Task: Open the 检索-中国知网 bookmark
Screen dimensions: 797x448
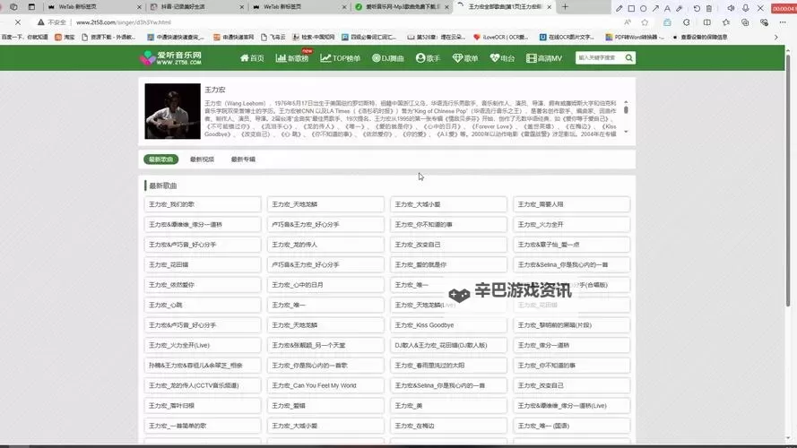Action: [x=314, y=37]
